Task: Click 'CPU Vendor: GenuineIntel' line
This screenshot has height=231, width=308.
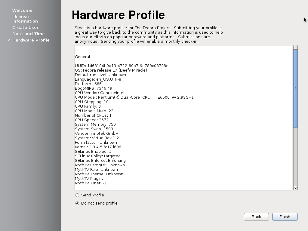Action: [100, 93]
